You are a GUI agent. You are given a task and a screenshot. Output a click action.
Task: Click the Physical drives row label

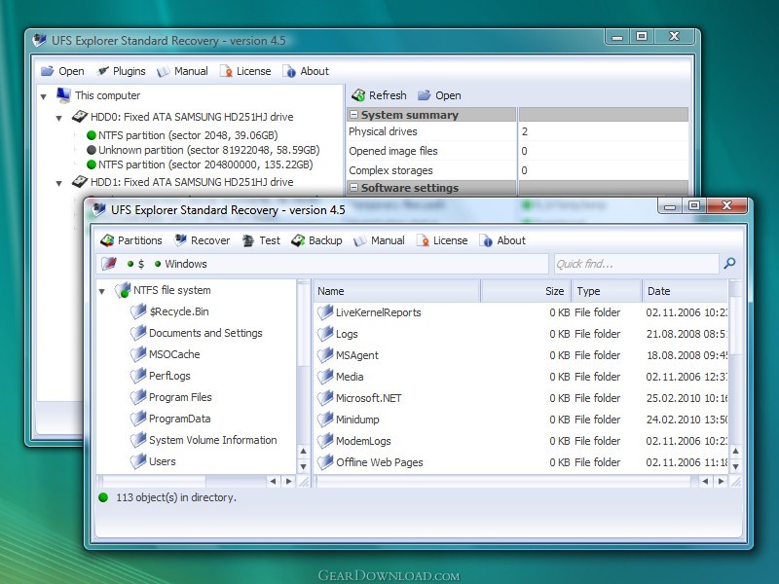383,131
